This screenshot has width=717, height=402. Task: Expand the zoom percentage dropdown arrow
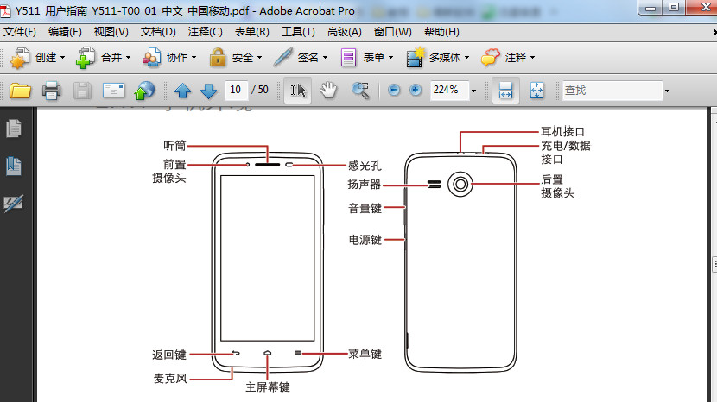[474, 91]
